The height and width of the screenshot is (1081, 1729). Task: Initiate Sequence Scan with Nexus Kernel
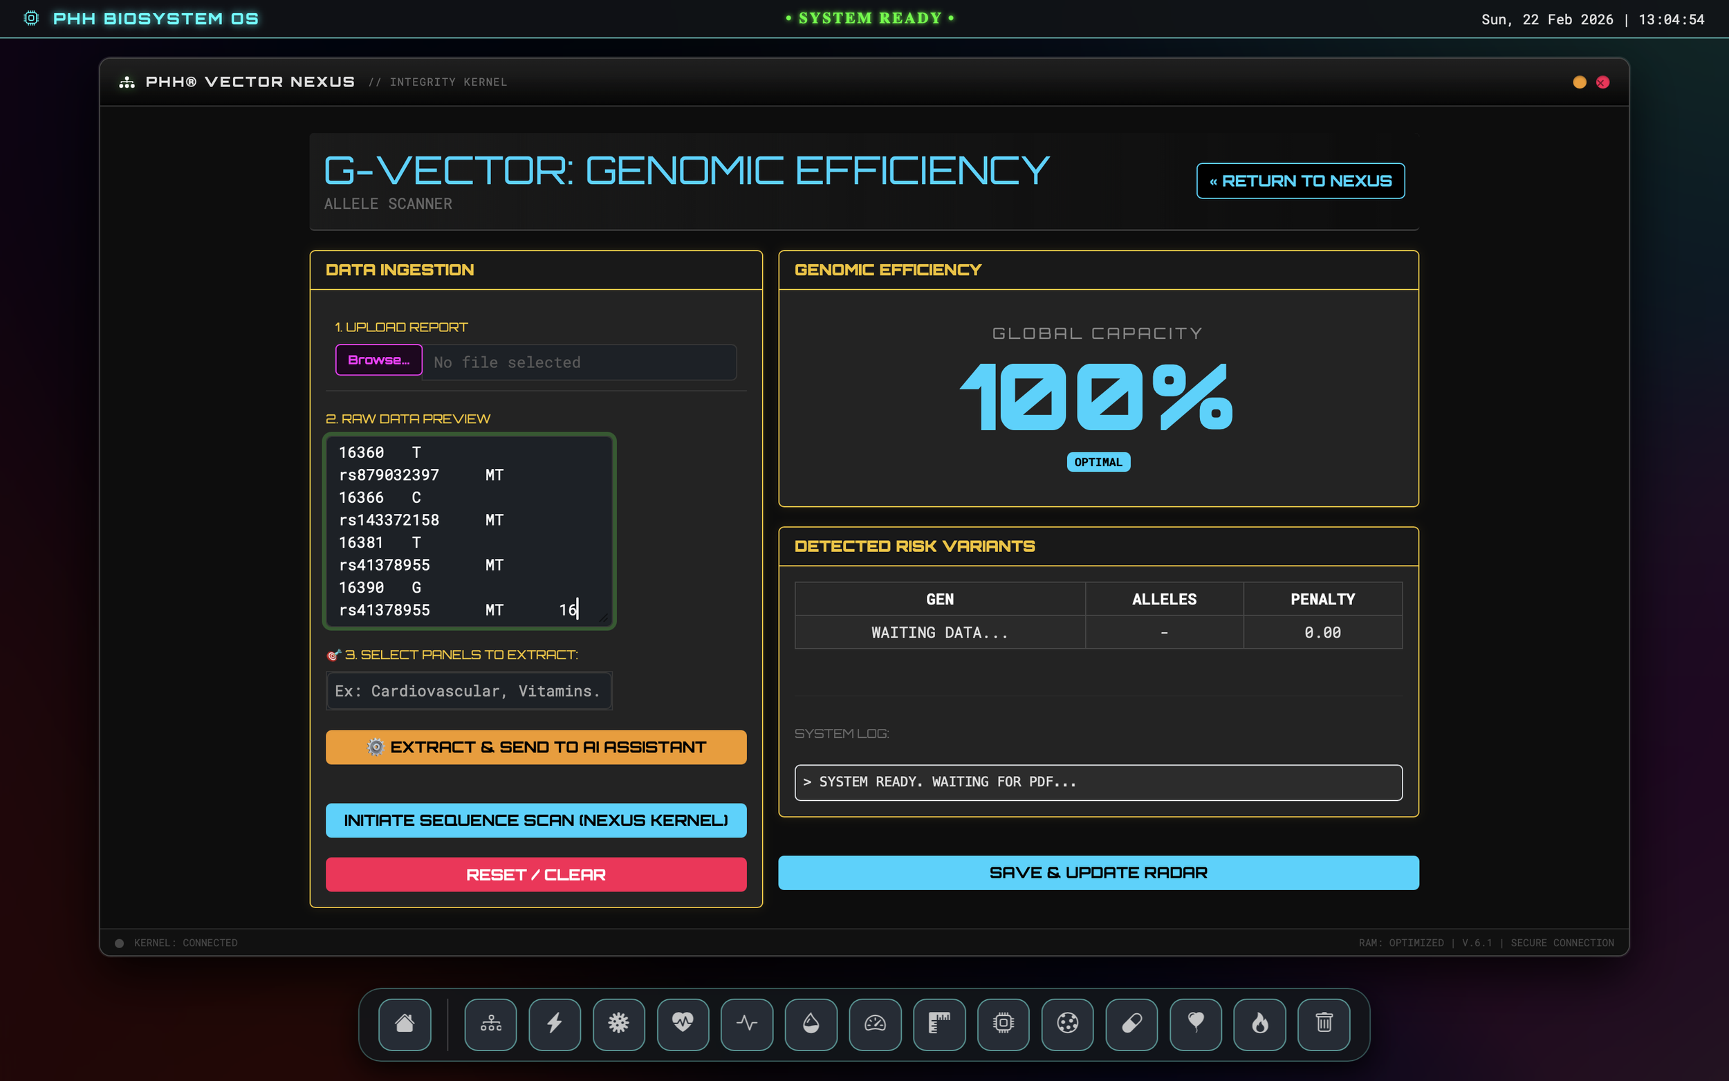tap(535, 820)
